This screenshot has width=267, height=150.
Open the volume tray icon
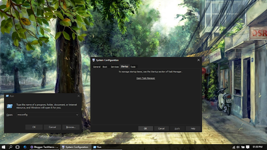(x=238, y=147)
